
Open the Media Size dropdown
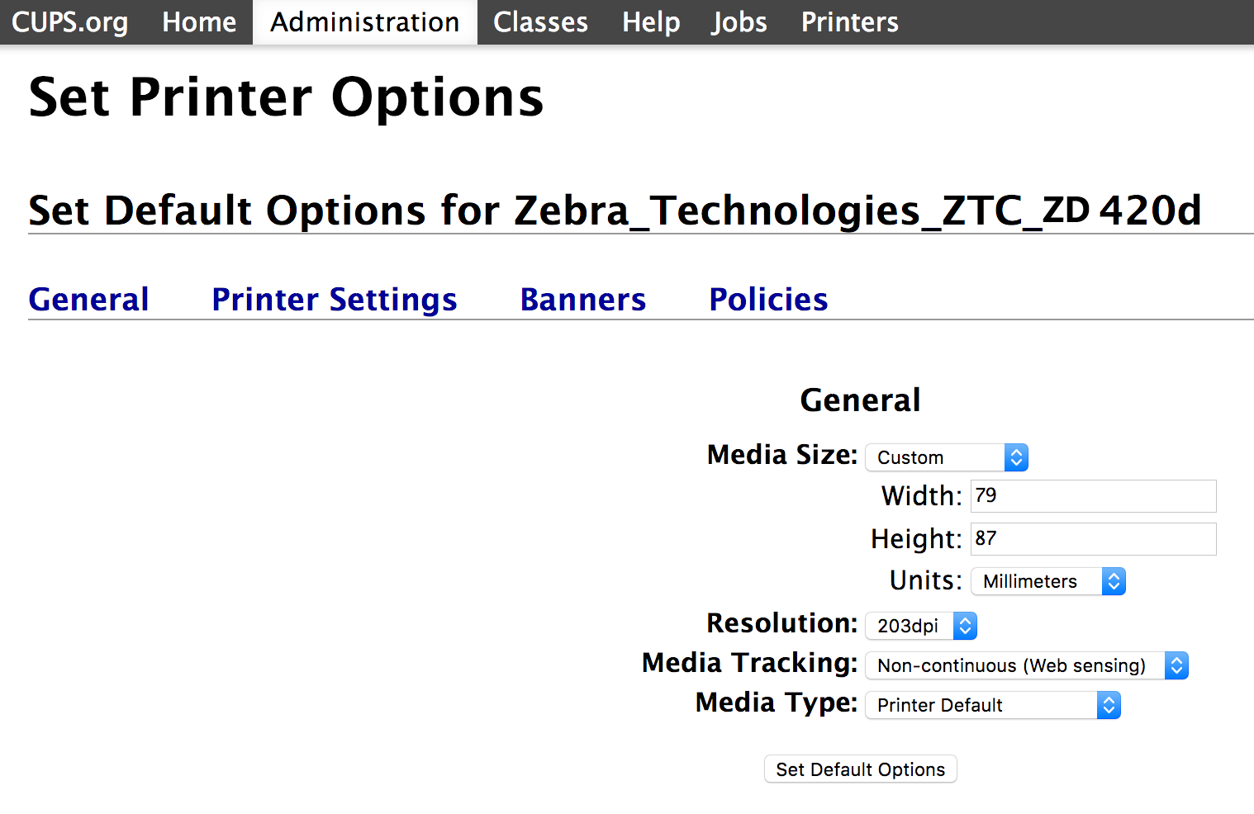947,457
